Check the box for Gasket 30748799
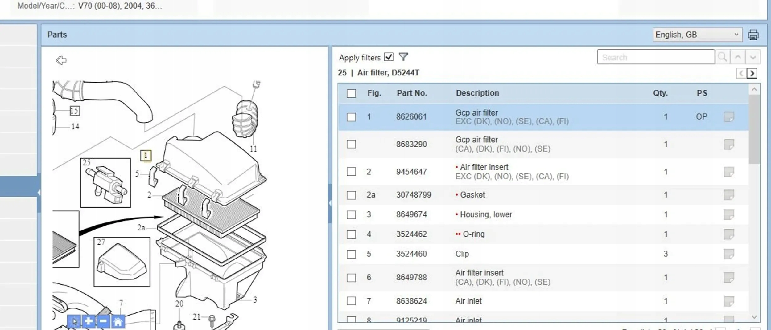 point(351,195)
